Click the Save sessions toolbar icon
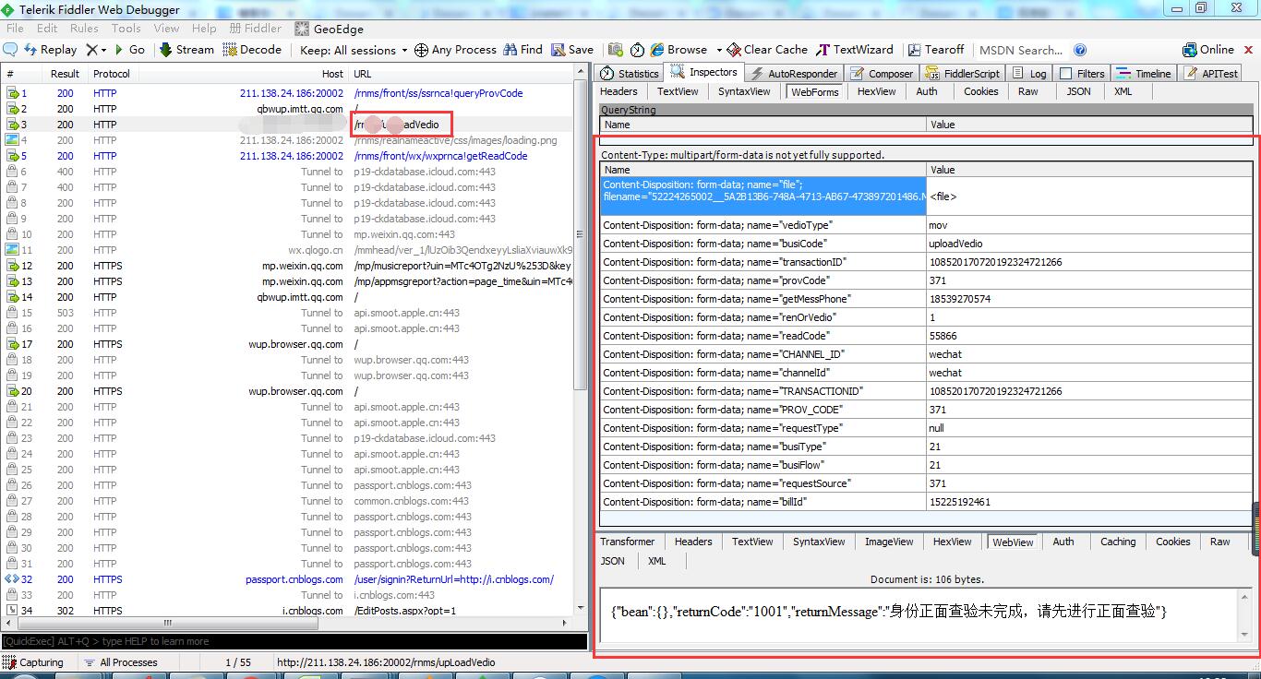This screenshot has width=1261, height=679. 572,50
